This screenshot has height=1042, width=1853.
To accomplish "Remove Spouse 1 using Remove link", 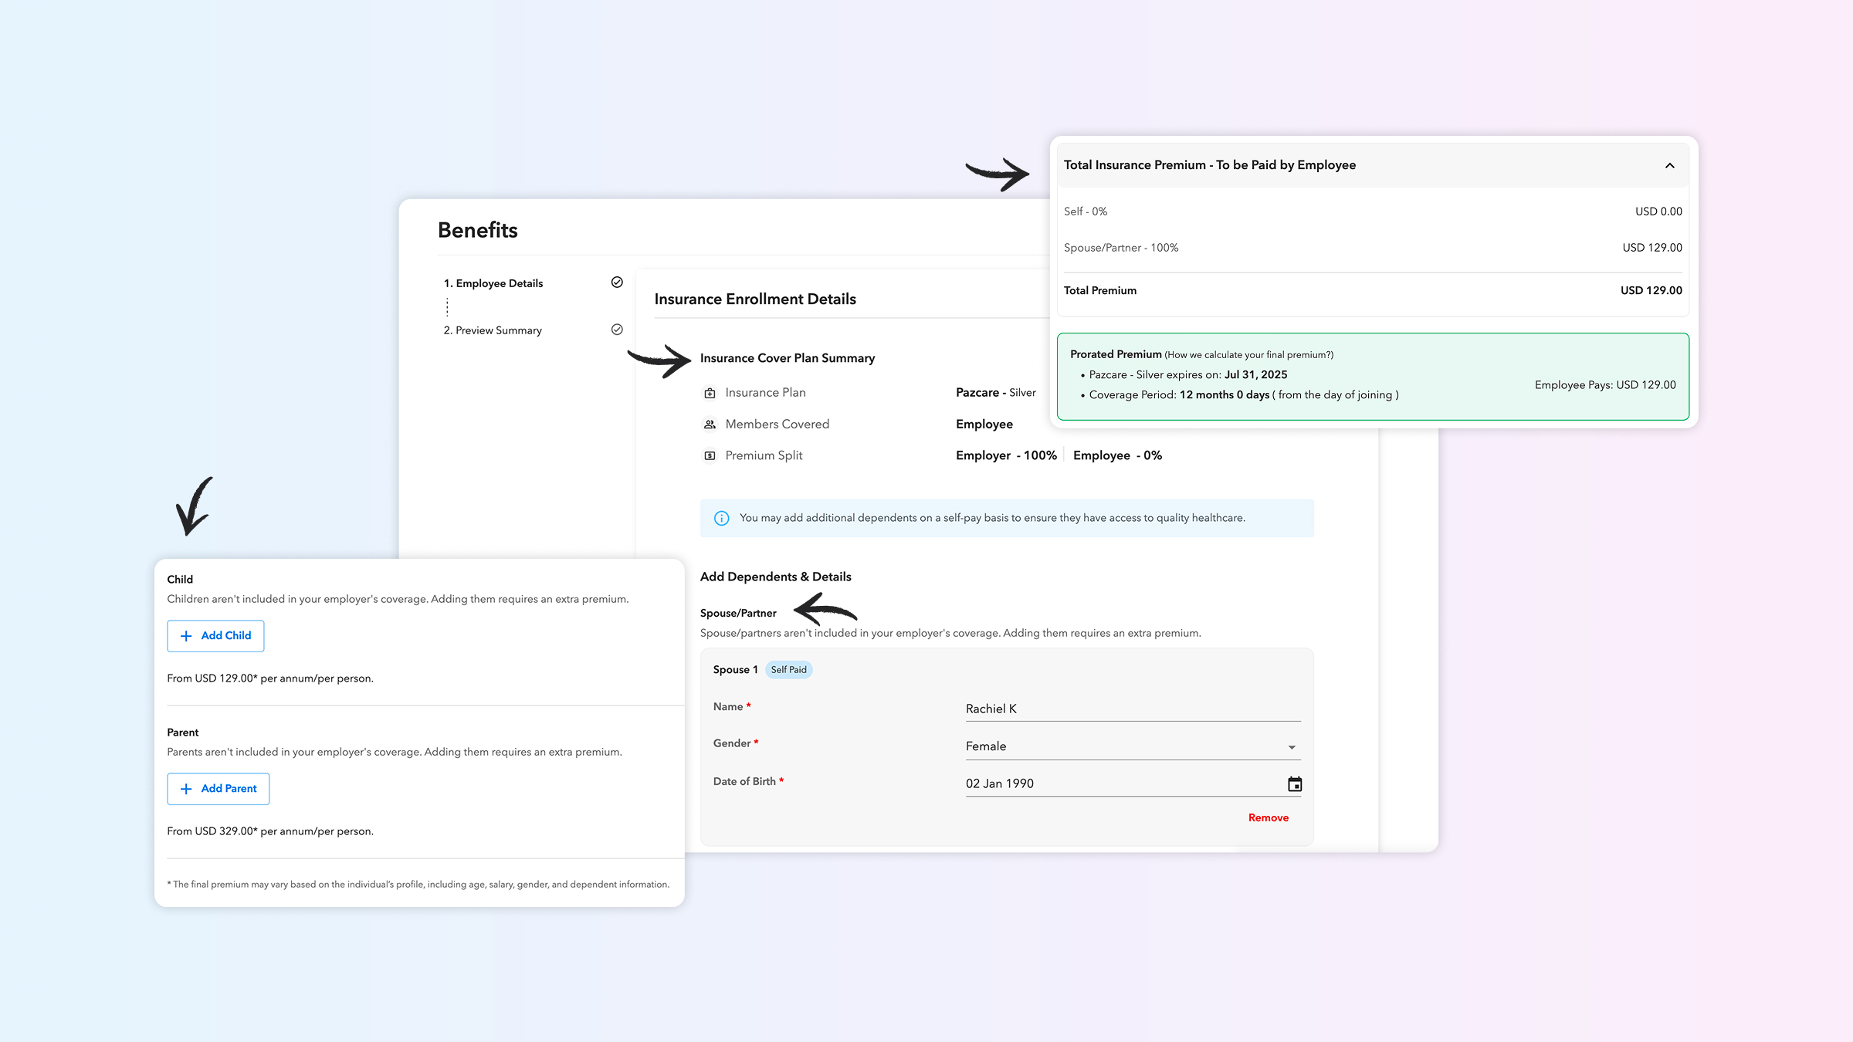I will point(1268,817).
